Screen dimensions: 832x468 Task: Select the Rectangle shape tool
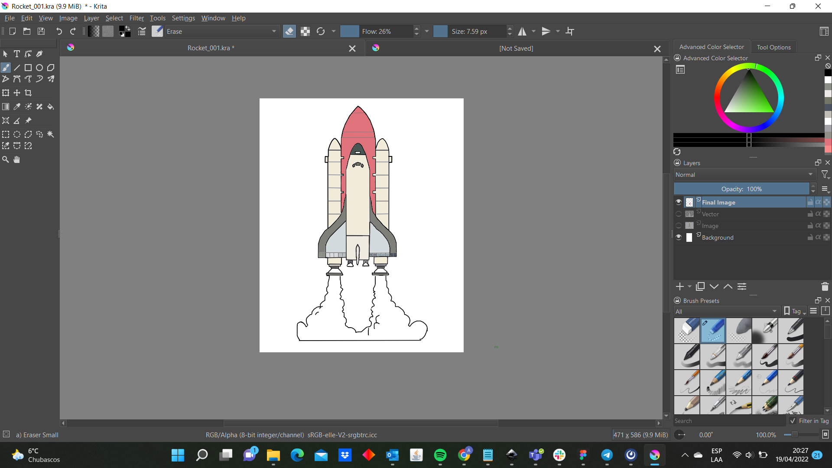pyautogui.click(x=28, y=68)
